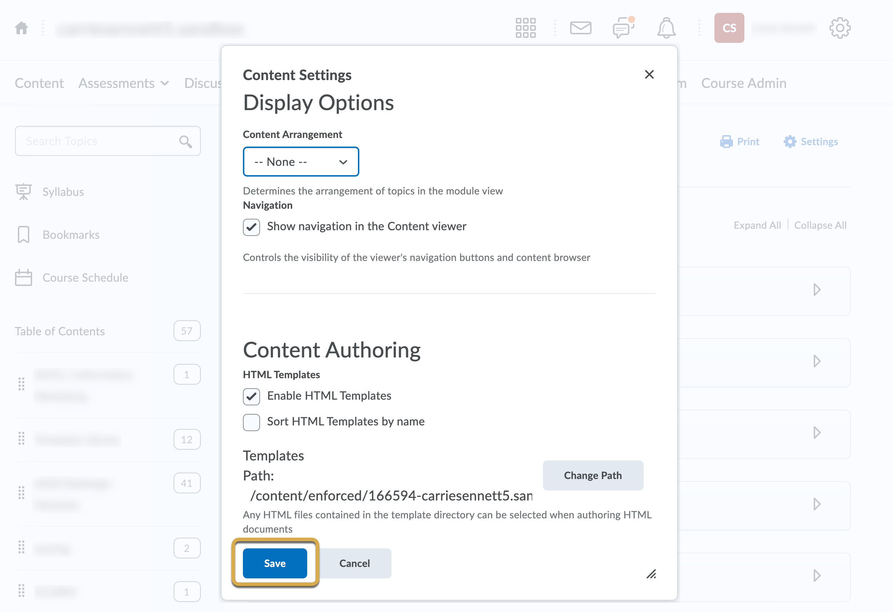Screen dimensions: 893x612
Task: Open Table of Contents
Action: tap(60, 331)
